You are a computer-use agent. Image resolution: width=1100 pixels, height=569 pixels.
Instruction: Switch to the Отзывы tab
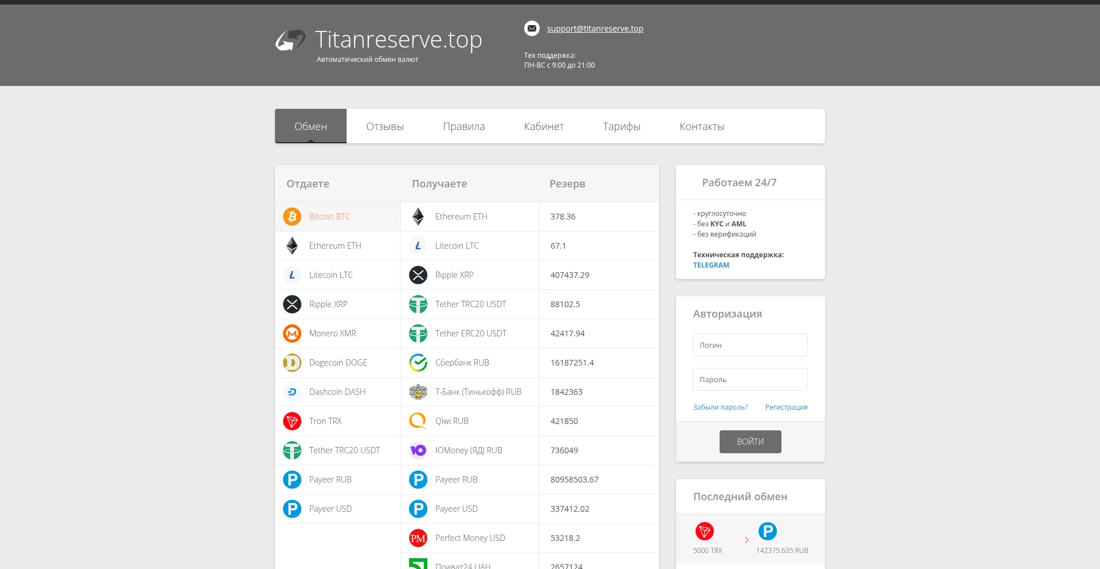(385, 126)
